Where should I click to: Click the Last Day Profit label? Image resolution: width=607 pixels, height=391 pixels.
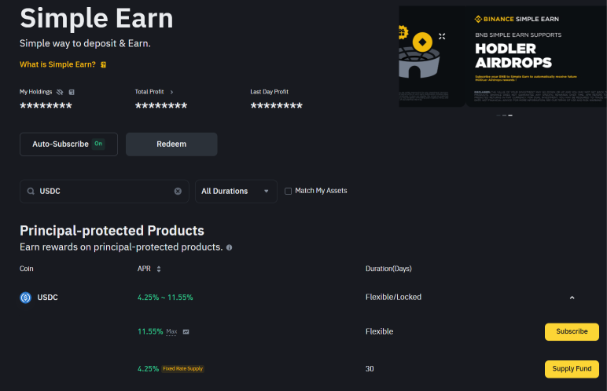pos(269,92)
